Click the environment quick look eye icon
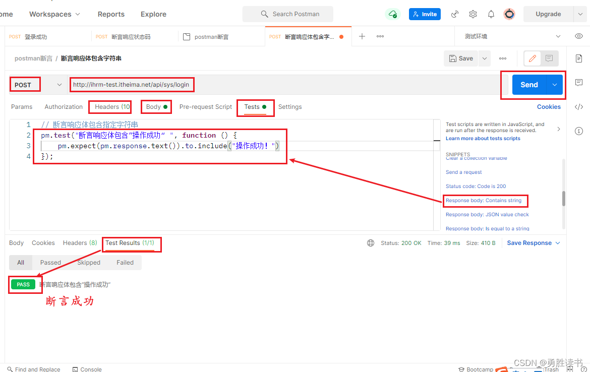The width and height of the screenshot is (590, 372). tap(579, 36)
